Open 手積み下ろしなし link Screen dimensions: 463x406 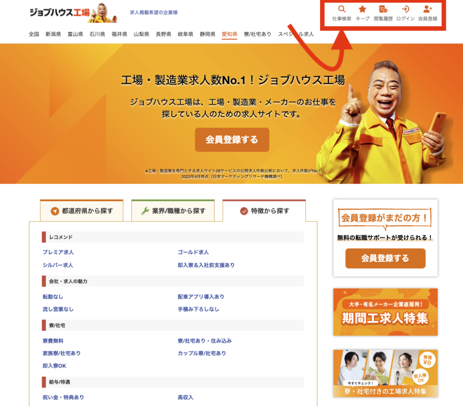coord(198,309)
